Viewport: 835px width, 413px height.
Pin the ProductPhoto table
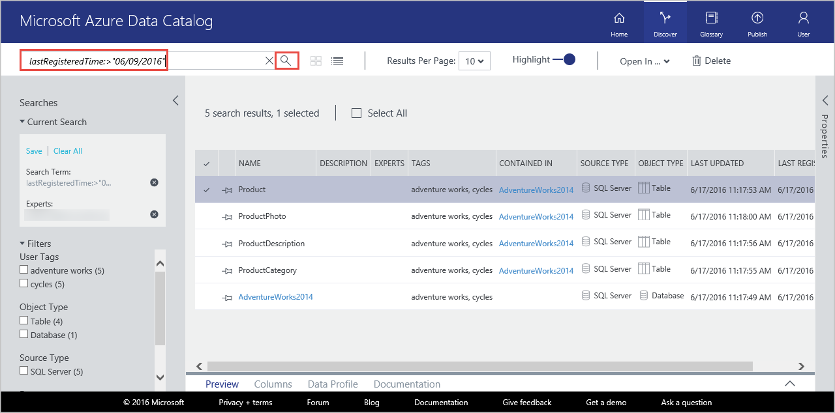[226, 215]
